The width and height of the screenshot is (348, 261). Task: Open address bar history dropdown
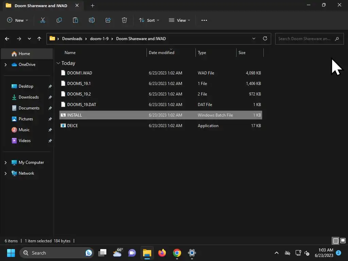pyautogui.click(x=254, y=38)
